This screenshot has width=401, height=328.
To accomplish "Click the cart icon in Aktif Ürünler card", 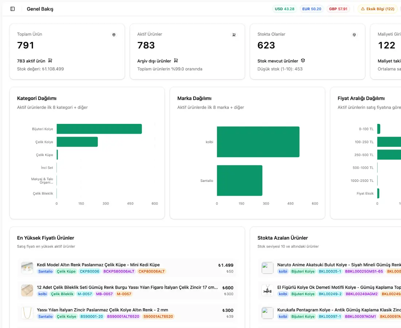I will (234, 35).
